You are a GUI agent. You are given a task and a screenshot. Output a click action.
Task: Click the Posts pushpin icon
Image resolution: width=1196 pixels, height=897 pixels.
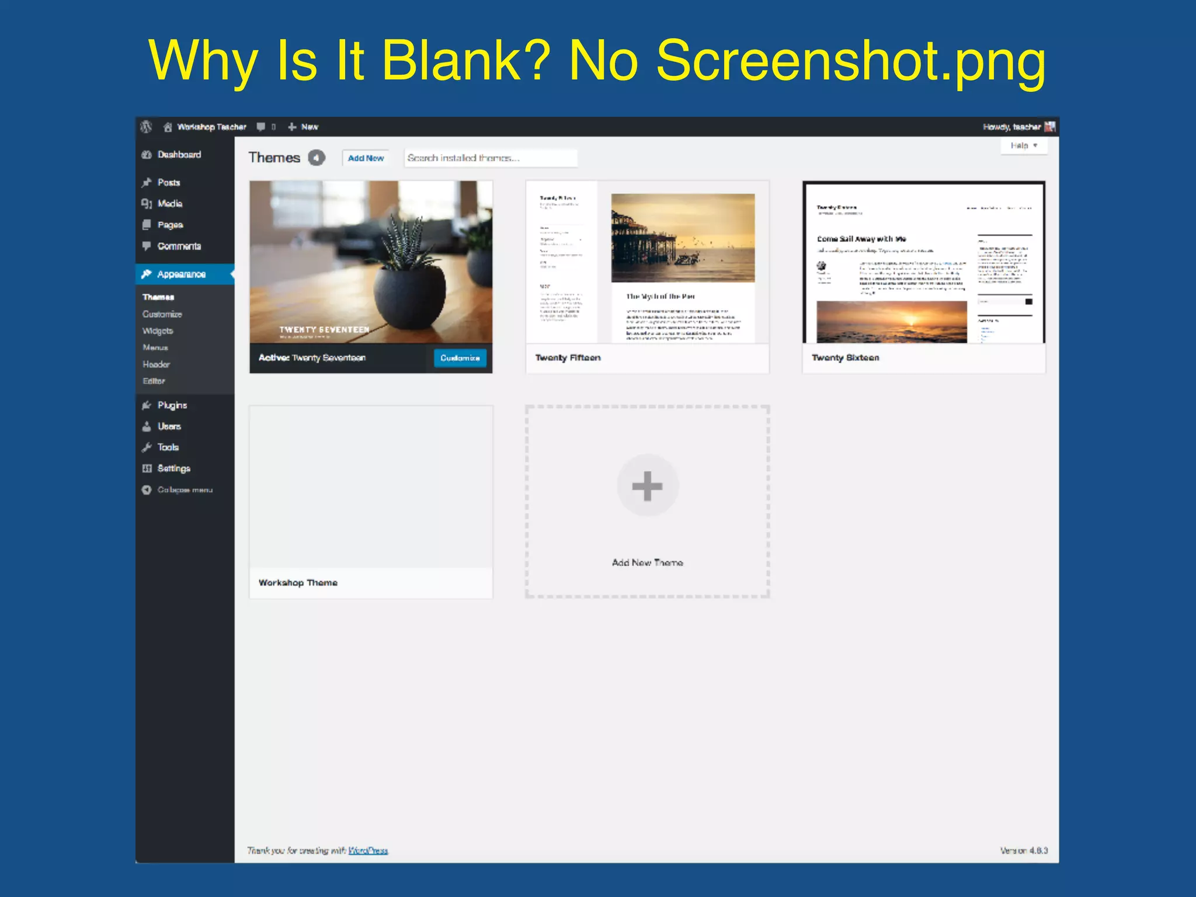pos(147,183)
